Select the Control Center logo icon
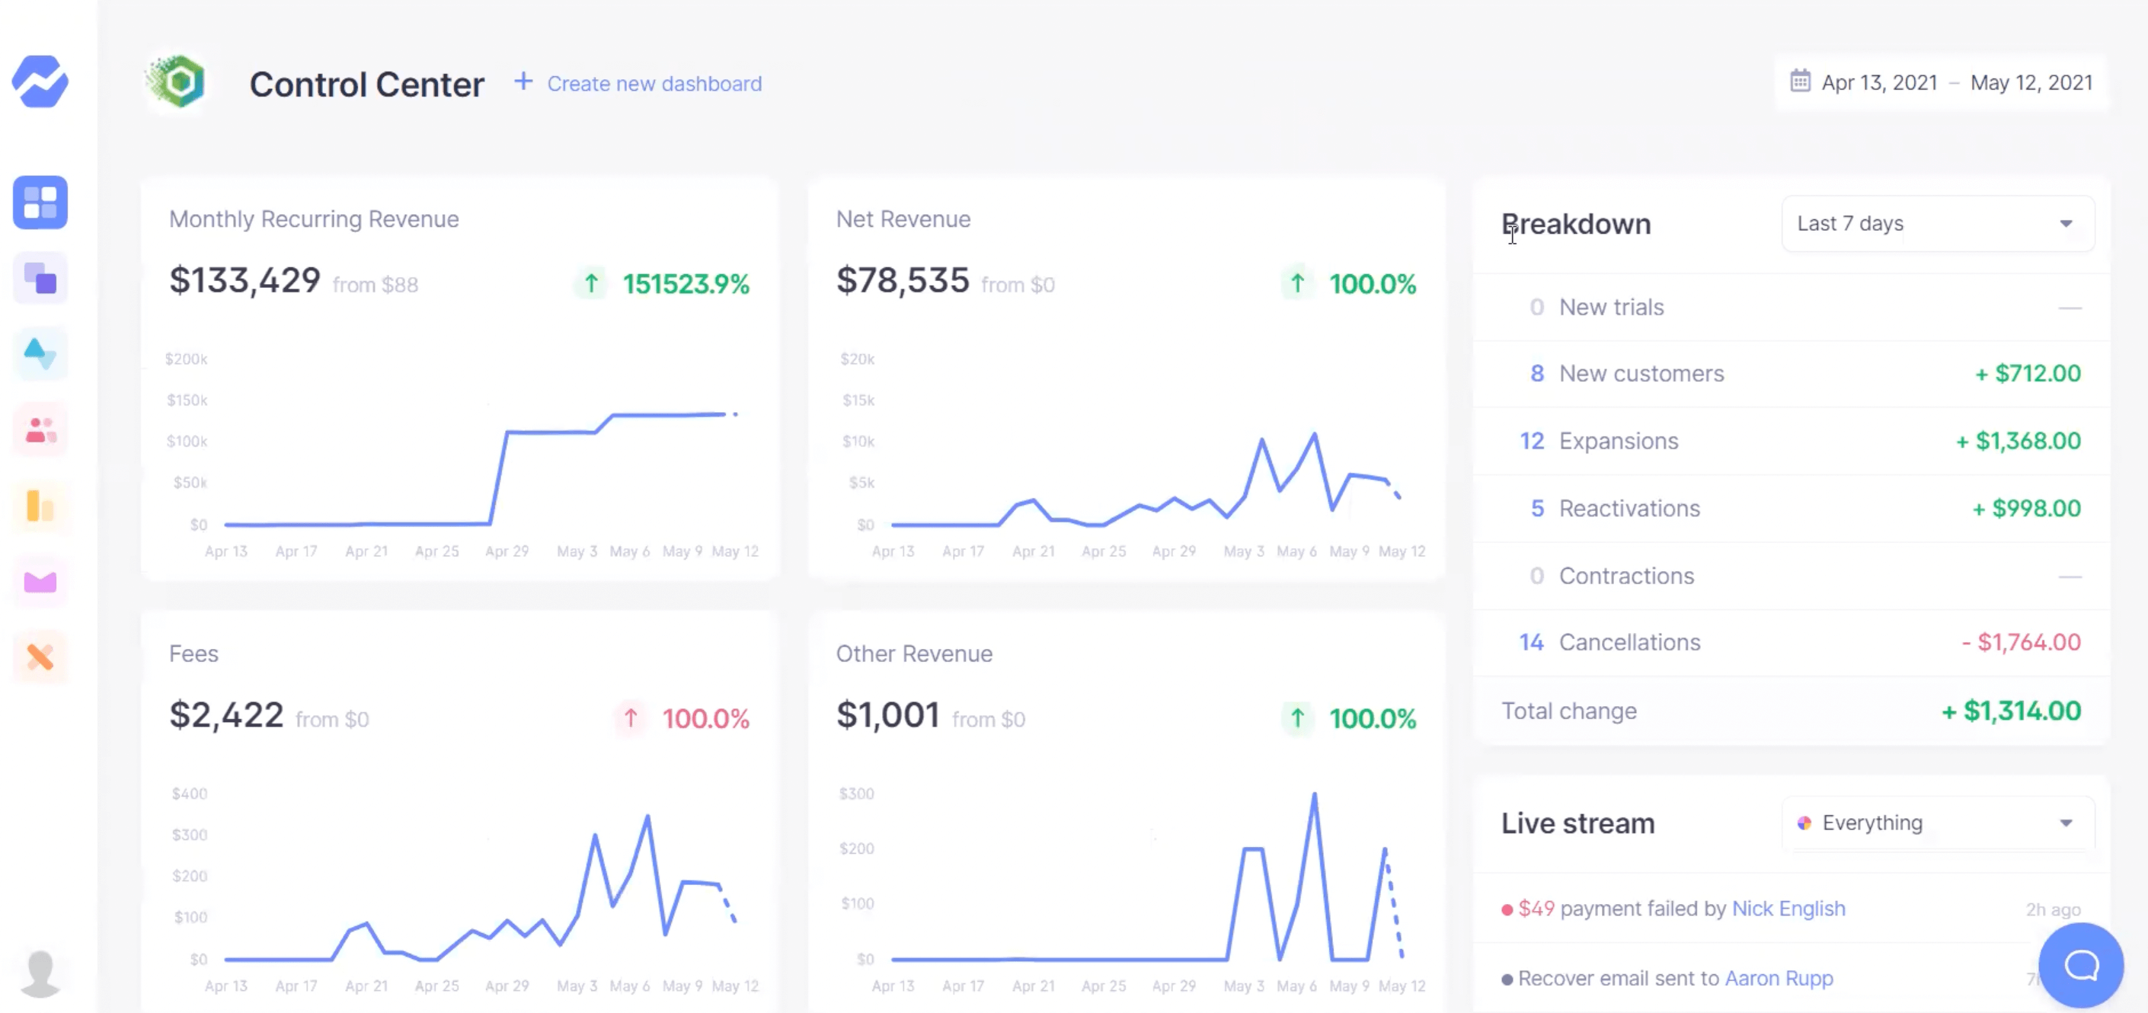The height and width of the screenshot is (1013, 2148). 180,82
